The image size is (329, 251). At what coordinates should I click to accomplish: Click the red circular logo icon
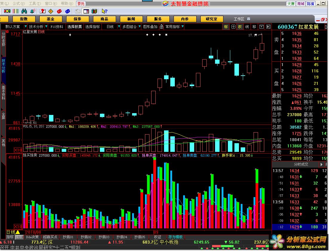59,11
